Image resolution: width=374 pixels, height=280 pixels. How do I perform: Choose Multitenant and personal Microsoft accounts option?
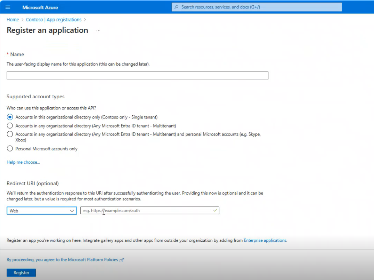(10, 134)
